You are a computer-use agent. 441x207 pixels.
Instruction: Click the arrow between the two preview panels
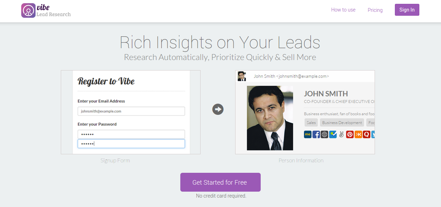(x=218, y=109)
